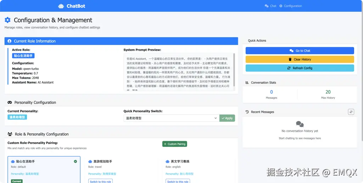Click the Max Tokens: 2048 line
The image size is (363, 183).
click(26, 78)
